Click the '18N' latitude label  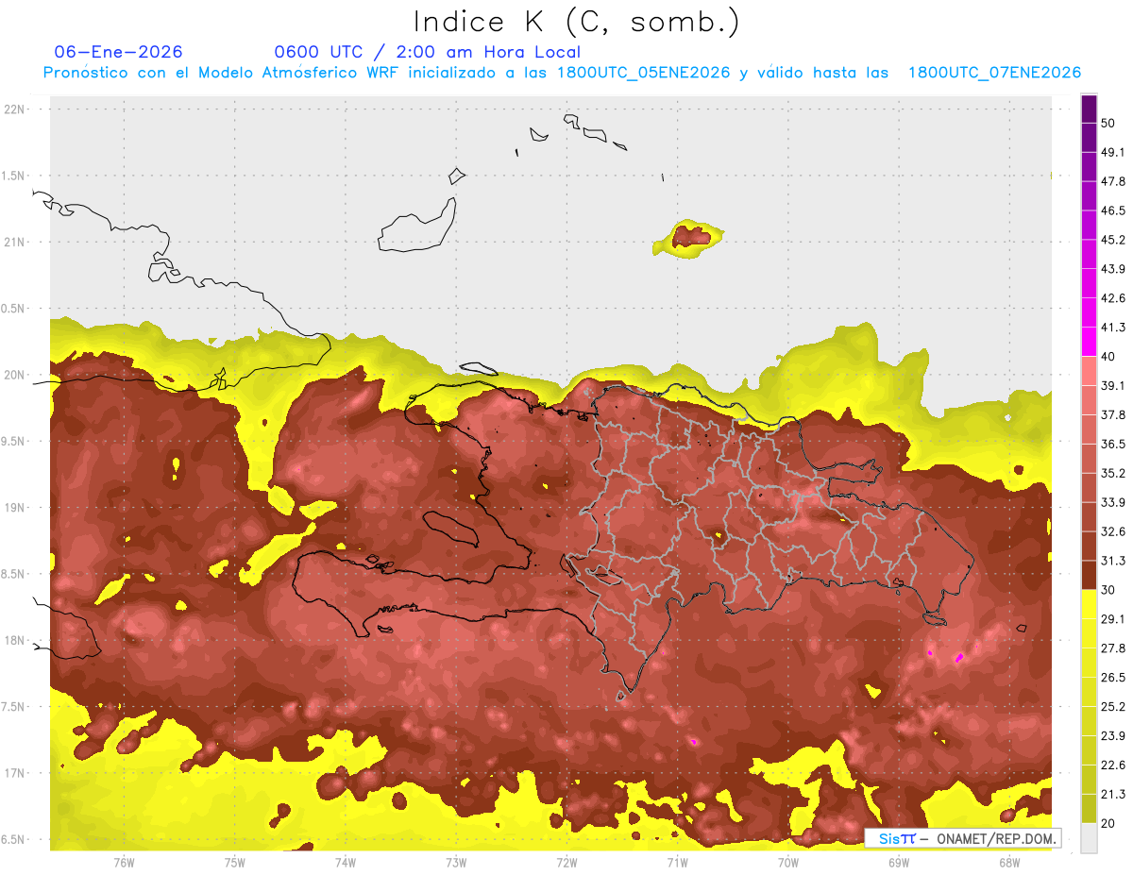coord(16,640)
